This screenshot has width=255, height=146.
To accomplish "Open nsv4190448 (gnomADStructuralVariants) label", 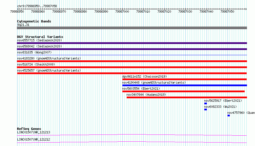I will 154,82.
